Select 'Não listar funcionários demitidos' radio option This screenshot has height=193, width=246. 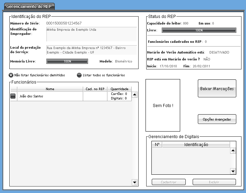11,75
